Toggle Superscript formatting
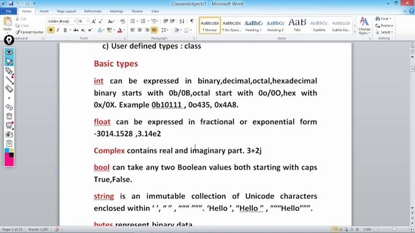415x233 pixels. [x=90, y=30]
